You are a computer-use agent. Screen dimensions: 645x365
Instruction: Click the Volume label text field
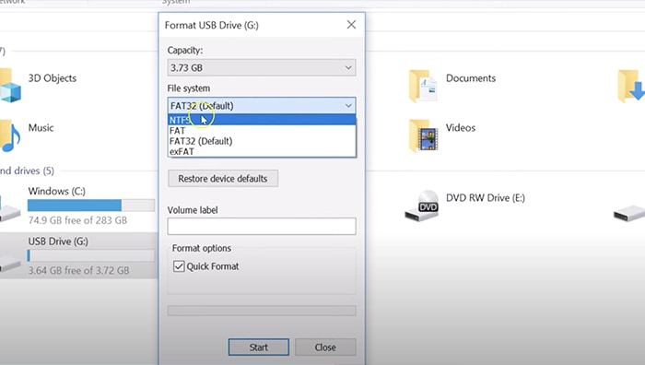pyautogui.click(x=262, y=227)
